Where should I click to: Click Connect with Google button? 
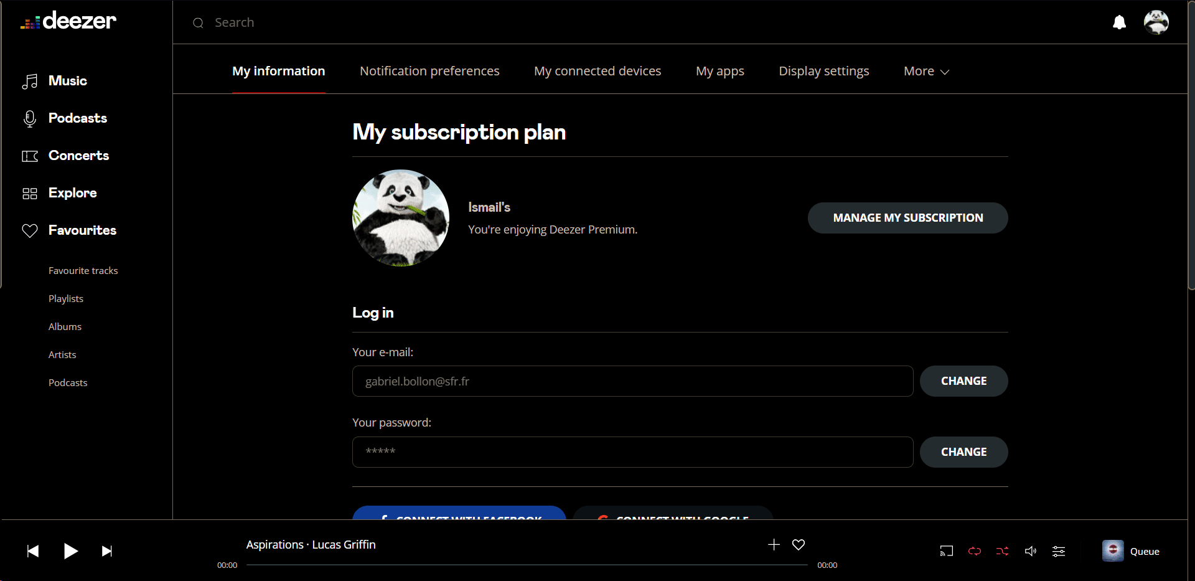click(x=673, y=513)
